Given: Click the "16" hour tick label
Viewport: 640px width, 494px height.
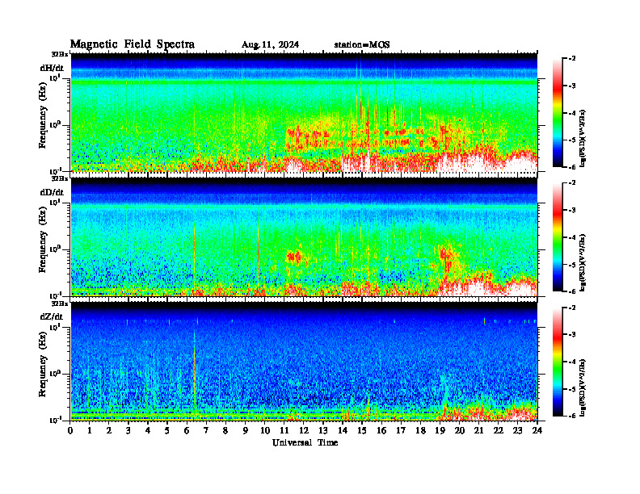Looking at the screenshot, I should pos(381,431).
